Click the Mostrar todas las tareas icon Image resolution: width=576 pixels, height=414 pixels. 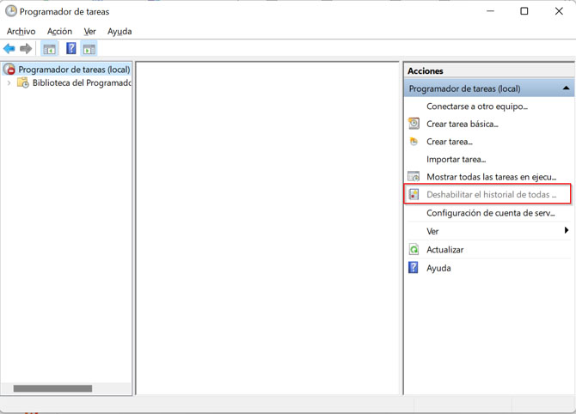pyautogui.click(x=414, y=177)
